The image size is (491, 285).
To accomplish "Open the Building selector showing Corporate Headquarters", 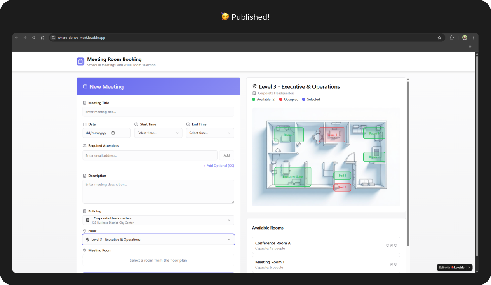I will (x=158, y=220).
